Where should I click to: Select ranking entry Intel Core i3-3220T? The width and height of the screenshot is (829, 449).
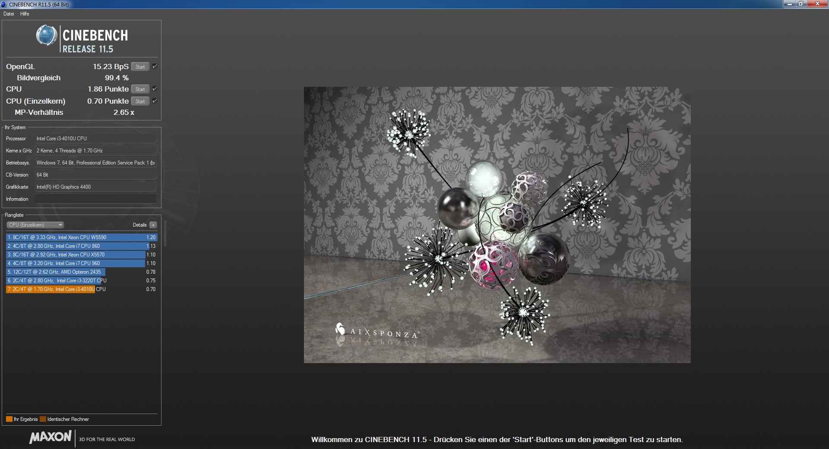[82, 281]
